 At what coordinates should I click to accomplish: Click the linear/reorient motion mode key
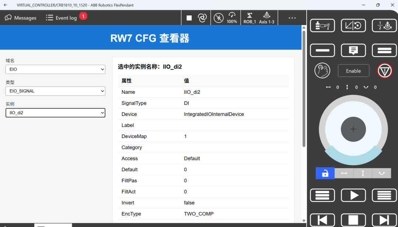point(353,25)
